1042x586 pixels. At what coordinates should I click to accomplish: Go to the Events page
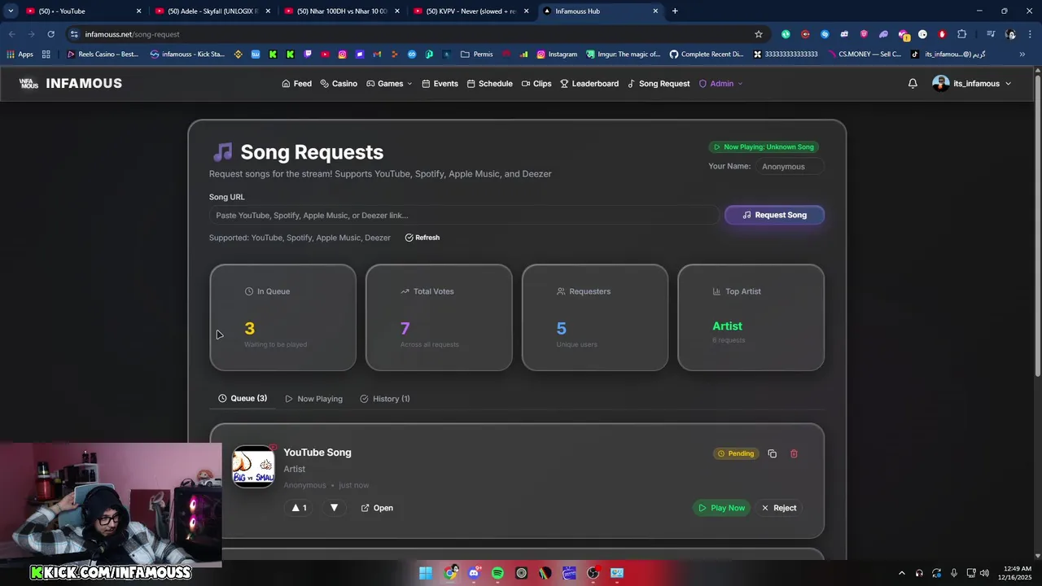click(440, 84)
